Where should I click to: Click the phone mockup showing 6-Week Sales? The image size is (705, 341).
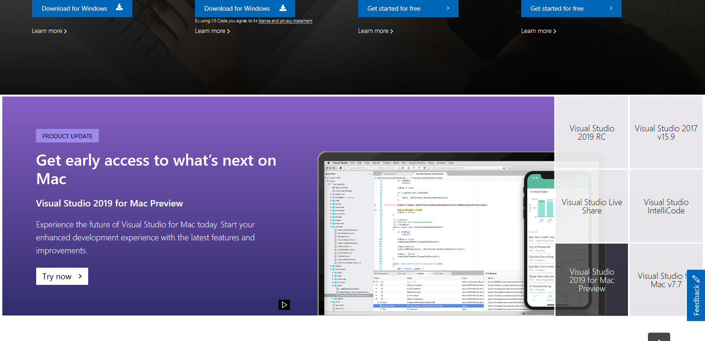coord(557,240)
